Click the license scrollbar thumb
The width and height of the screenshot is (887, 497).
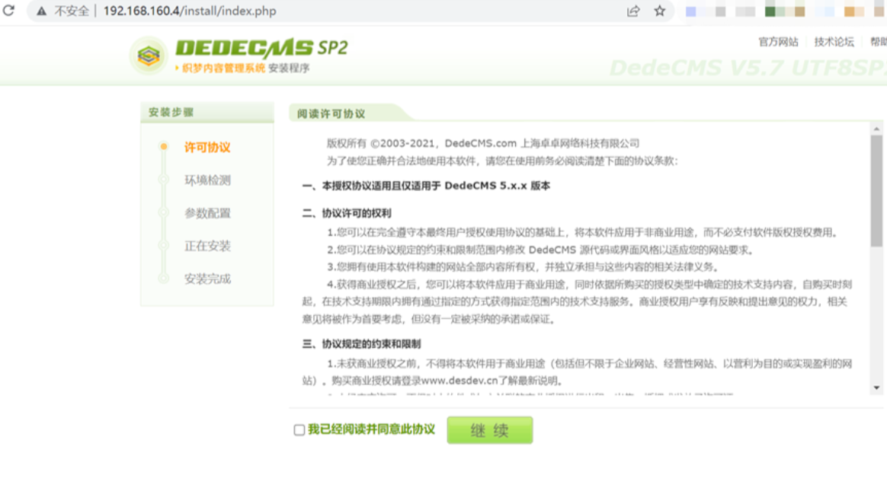[876, 191]
